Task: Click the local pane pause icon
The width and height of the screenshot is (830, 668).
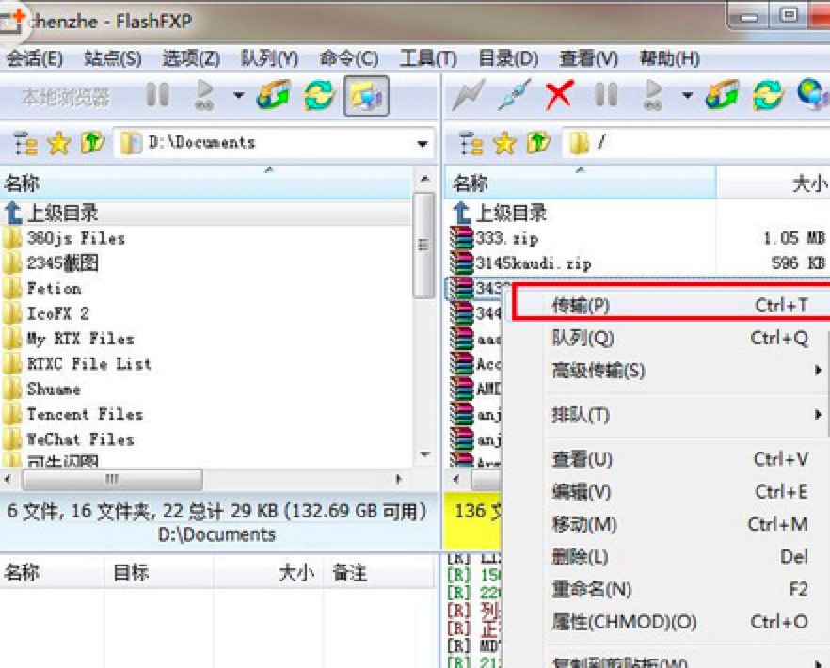Action: point(157,95)
